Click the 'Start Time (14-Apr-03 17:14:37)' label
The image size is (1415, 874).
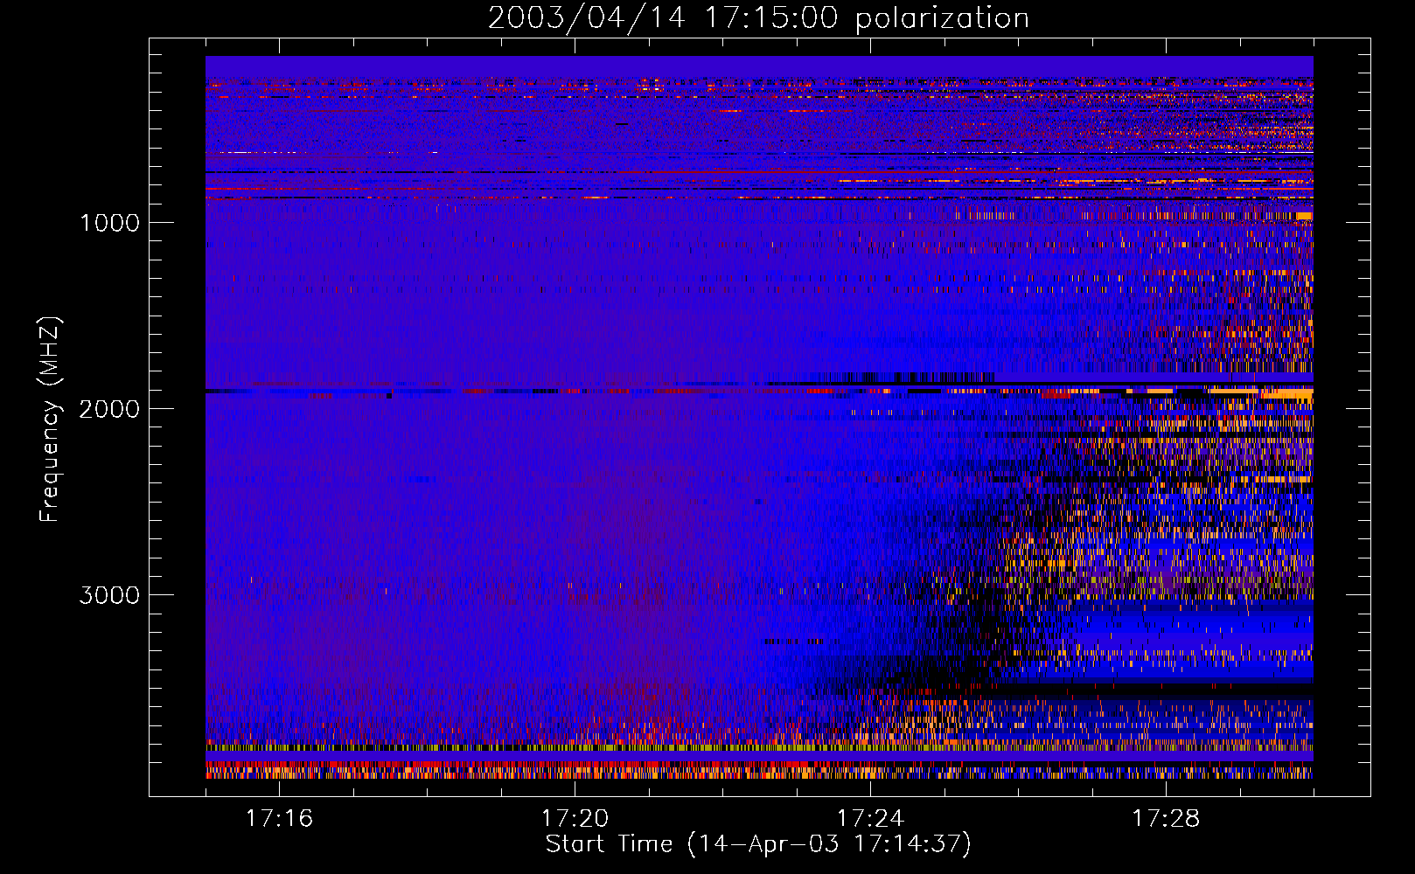click(x=758, y=844)
